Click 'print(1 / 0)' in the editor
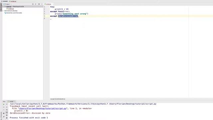Viewport: 213px width, 120px height. pos(62,9)
